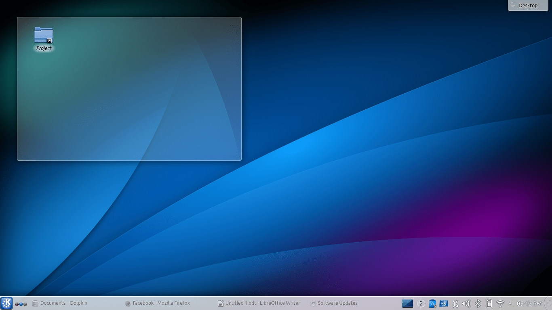Click the Klipper clipboard scissors icon
The height and width of the screenshot is (310, 552).
tap(455, 304)
